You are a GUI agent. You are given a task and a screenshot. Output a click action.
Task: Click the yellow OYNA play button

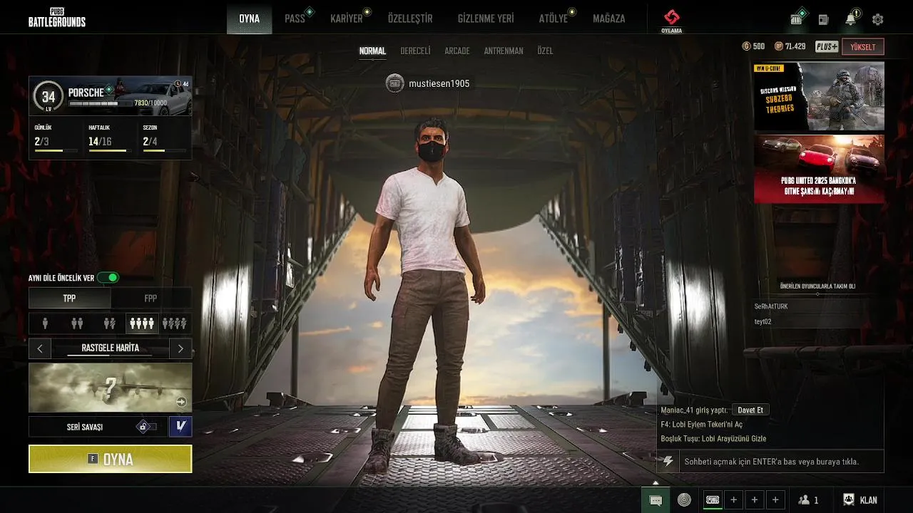point(110,459)
